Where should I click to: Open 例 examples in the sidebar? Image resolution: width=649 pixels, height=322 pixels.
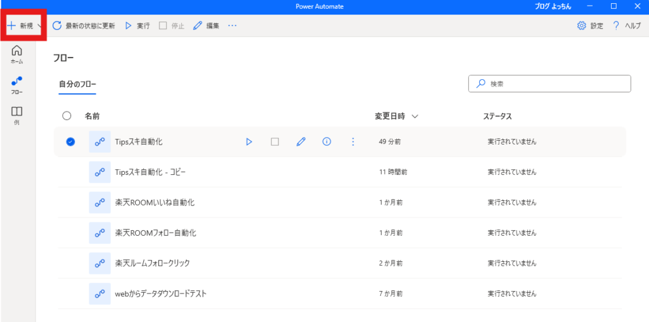[x=17, y=116]
